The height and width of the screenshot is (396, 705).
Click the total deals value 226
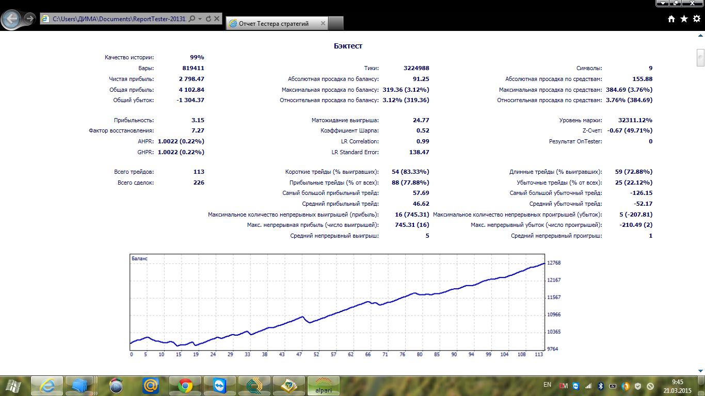point(198,183)
